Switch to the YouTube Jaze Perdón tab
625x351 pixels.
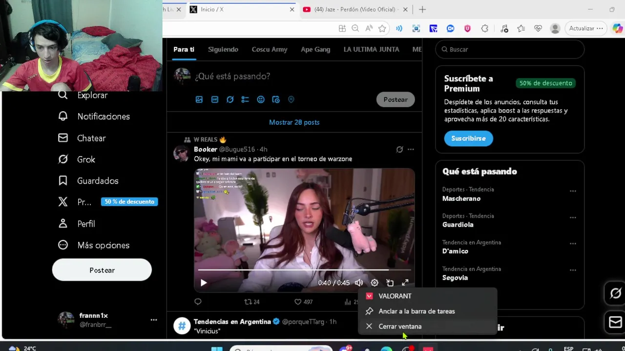355,9
